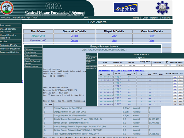The height and width of the screenshot is (138, 184).
Task: Select the December 2010 month cell
Action: tap(38, 41)
